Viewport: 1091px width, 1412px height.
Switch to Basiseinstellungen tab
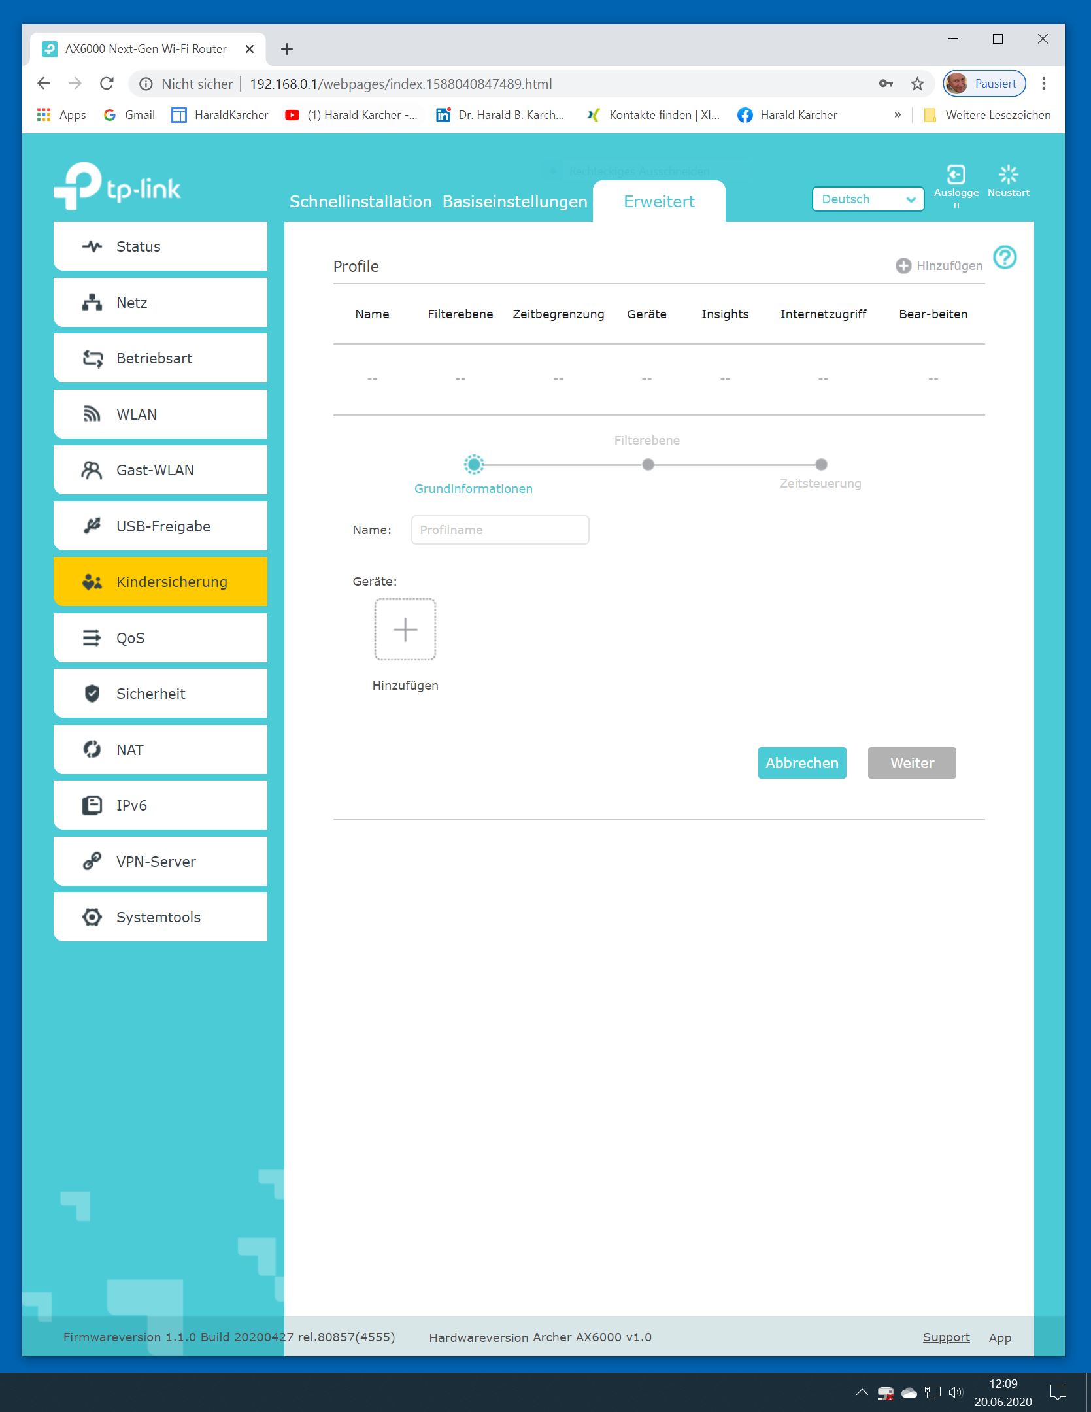pyautogui.click(x=515, y=201)
